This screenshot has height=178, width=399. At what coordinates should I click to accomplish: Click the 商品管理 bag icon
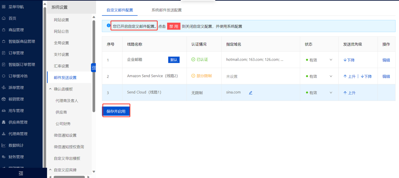click(4, 30)
